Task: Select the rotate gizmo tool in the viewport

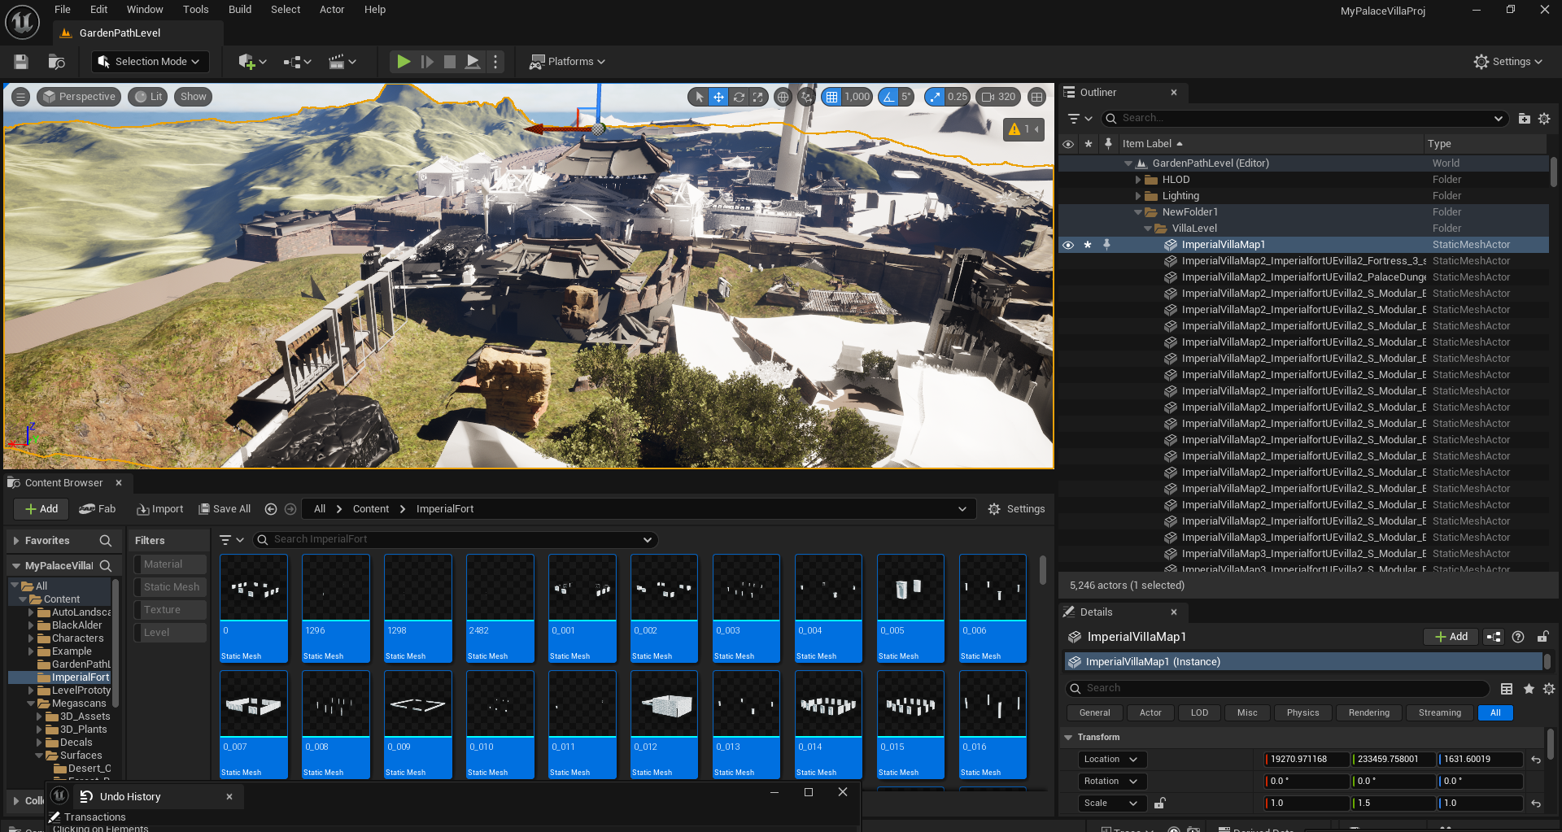Action: pos(739,97)
